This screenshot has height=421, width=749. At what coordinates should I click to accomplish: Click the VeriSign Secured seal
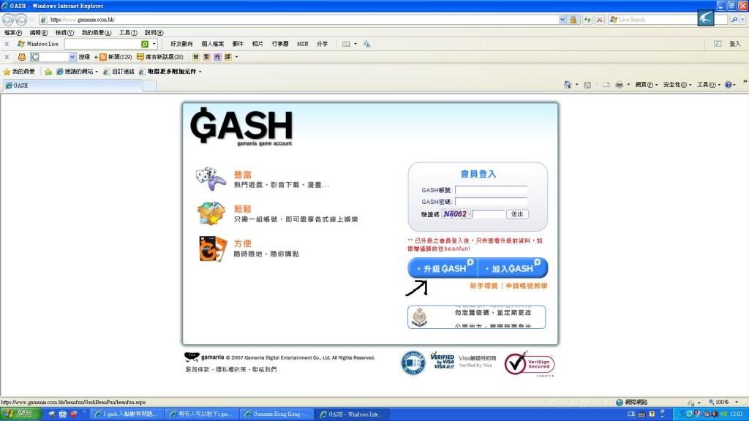(530, 363)
